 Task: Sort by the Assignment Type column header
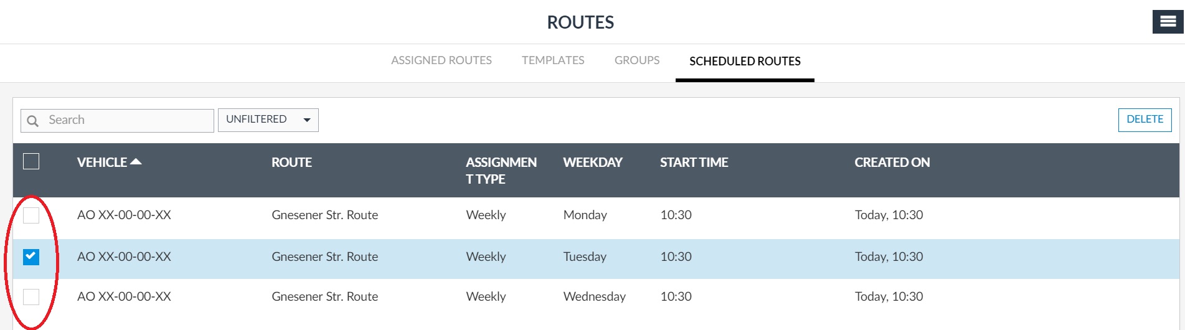click(x=501, y=170)
